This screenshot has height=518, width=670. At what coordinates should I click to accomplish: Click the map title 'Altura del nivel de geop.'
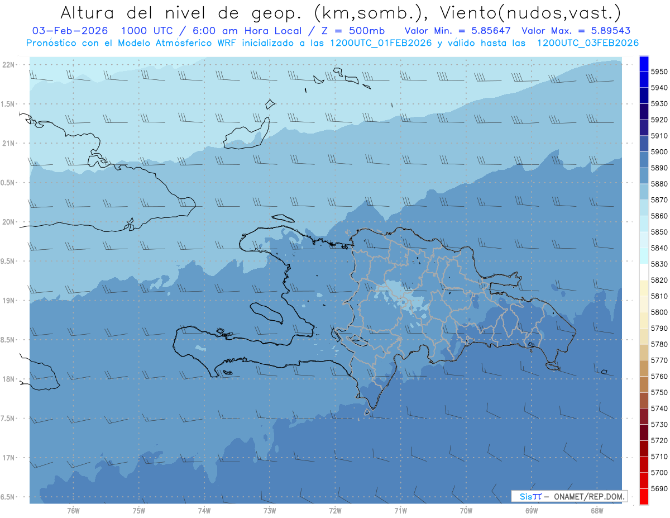pos(182,13)
